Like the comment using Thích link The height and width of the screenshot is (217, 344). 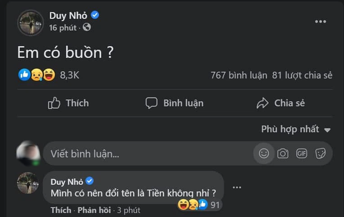click(x=61, y=210)
